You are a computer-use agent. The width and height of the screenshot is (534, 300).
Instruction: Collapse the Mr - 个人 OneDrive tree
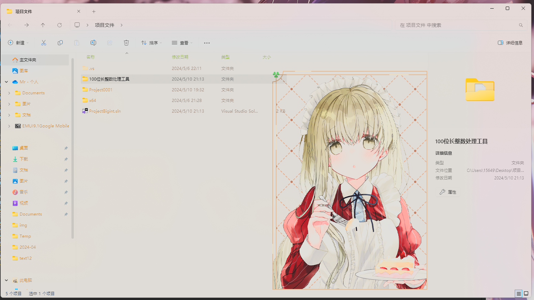7,82
